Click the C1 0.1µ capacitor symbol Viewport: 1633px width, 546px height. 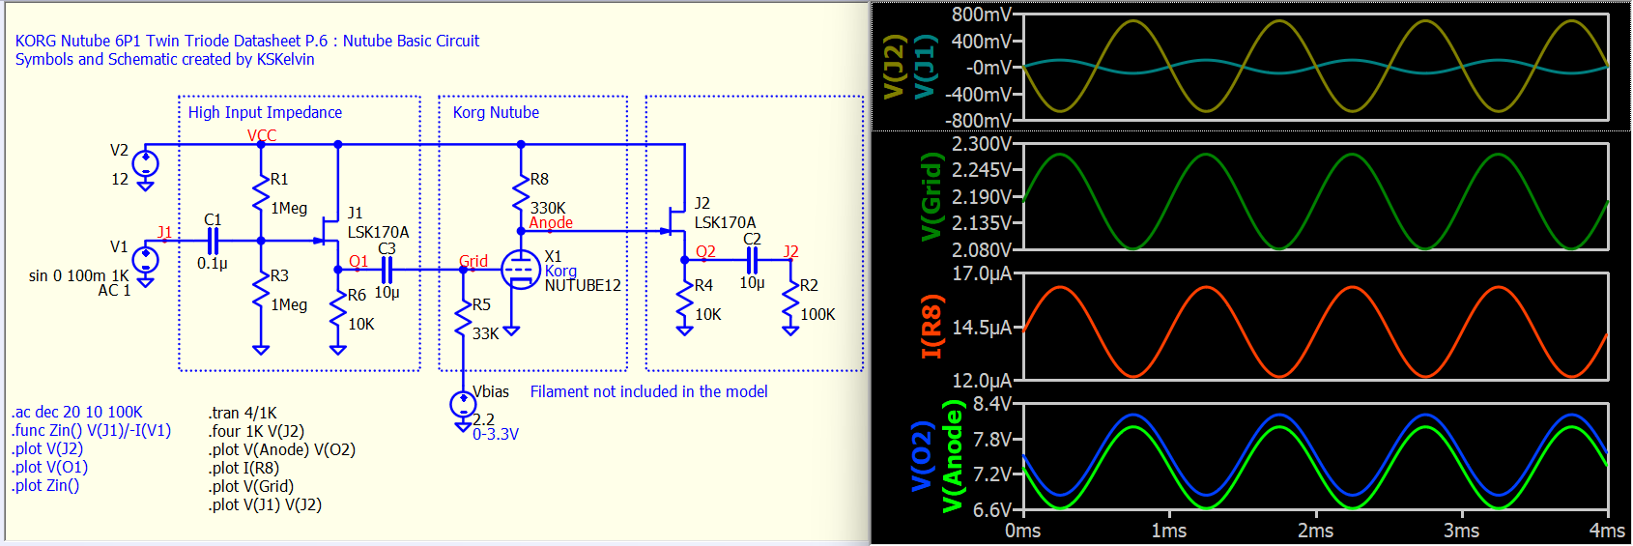213,241
